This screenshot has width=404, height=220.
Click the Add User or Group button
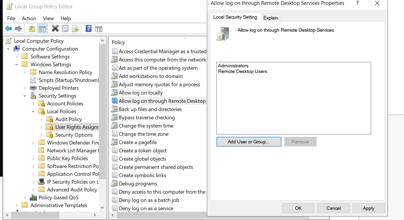pos(249,142)
